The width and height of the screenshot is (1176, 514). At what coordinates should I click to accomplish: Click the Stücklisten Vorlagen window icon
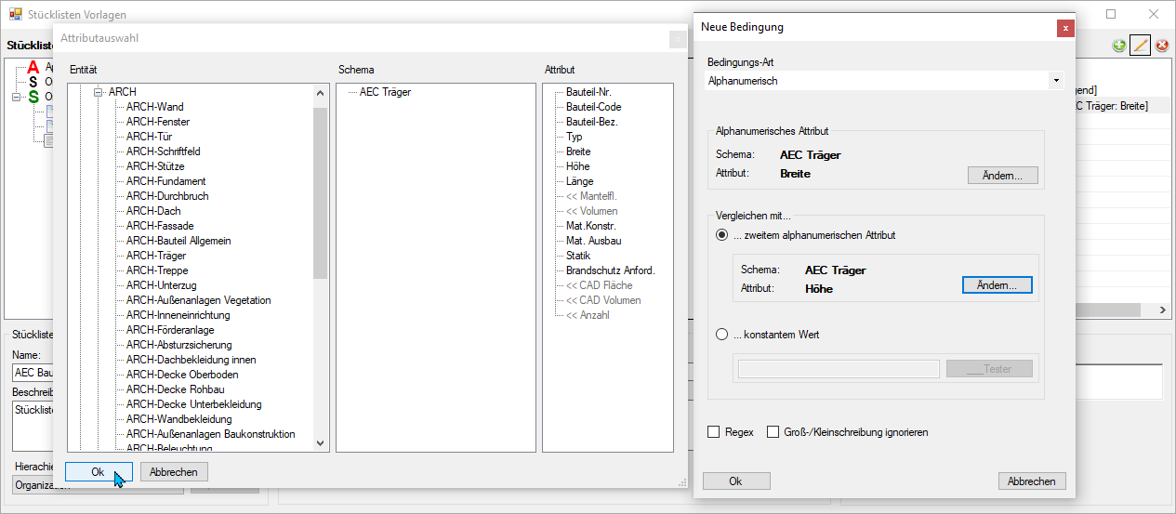pos(15,15)
